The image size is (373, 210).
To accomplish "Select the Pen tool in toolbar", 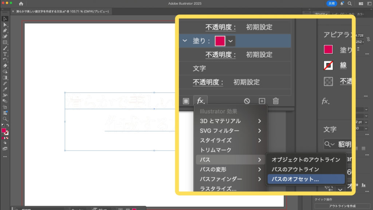I will (x=5, y=30).
